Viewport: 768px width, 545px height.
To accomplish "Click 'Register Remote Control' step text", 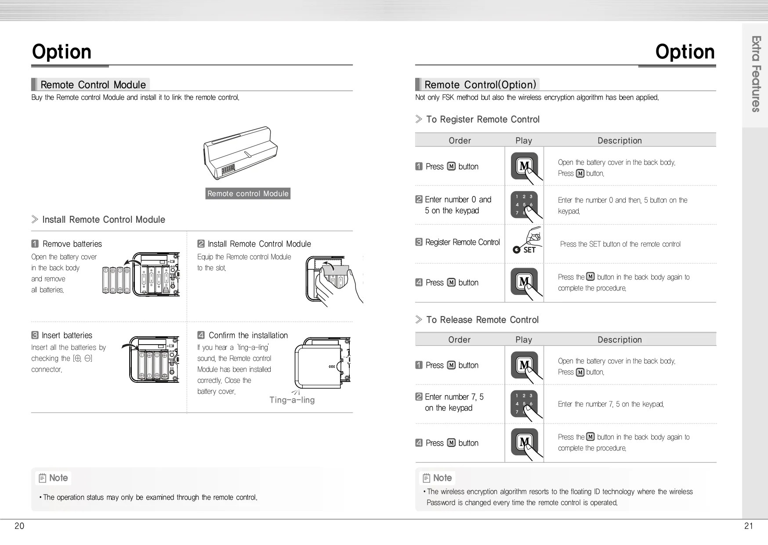I will (x=463, y=242).
